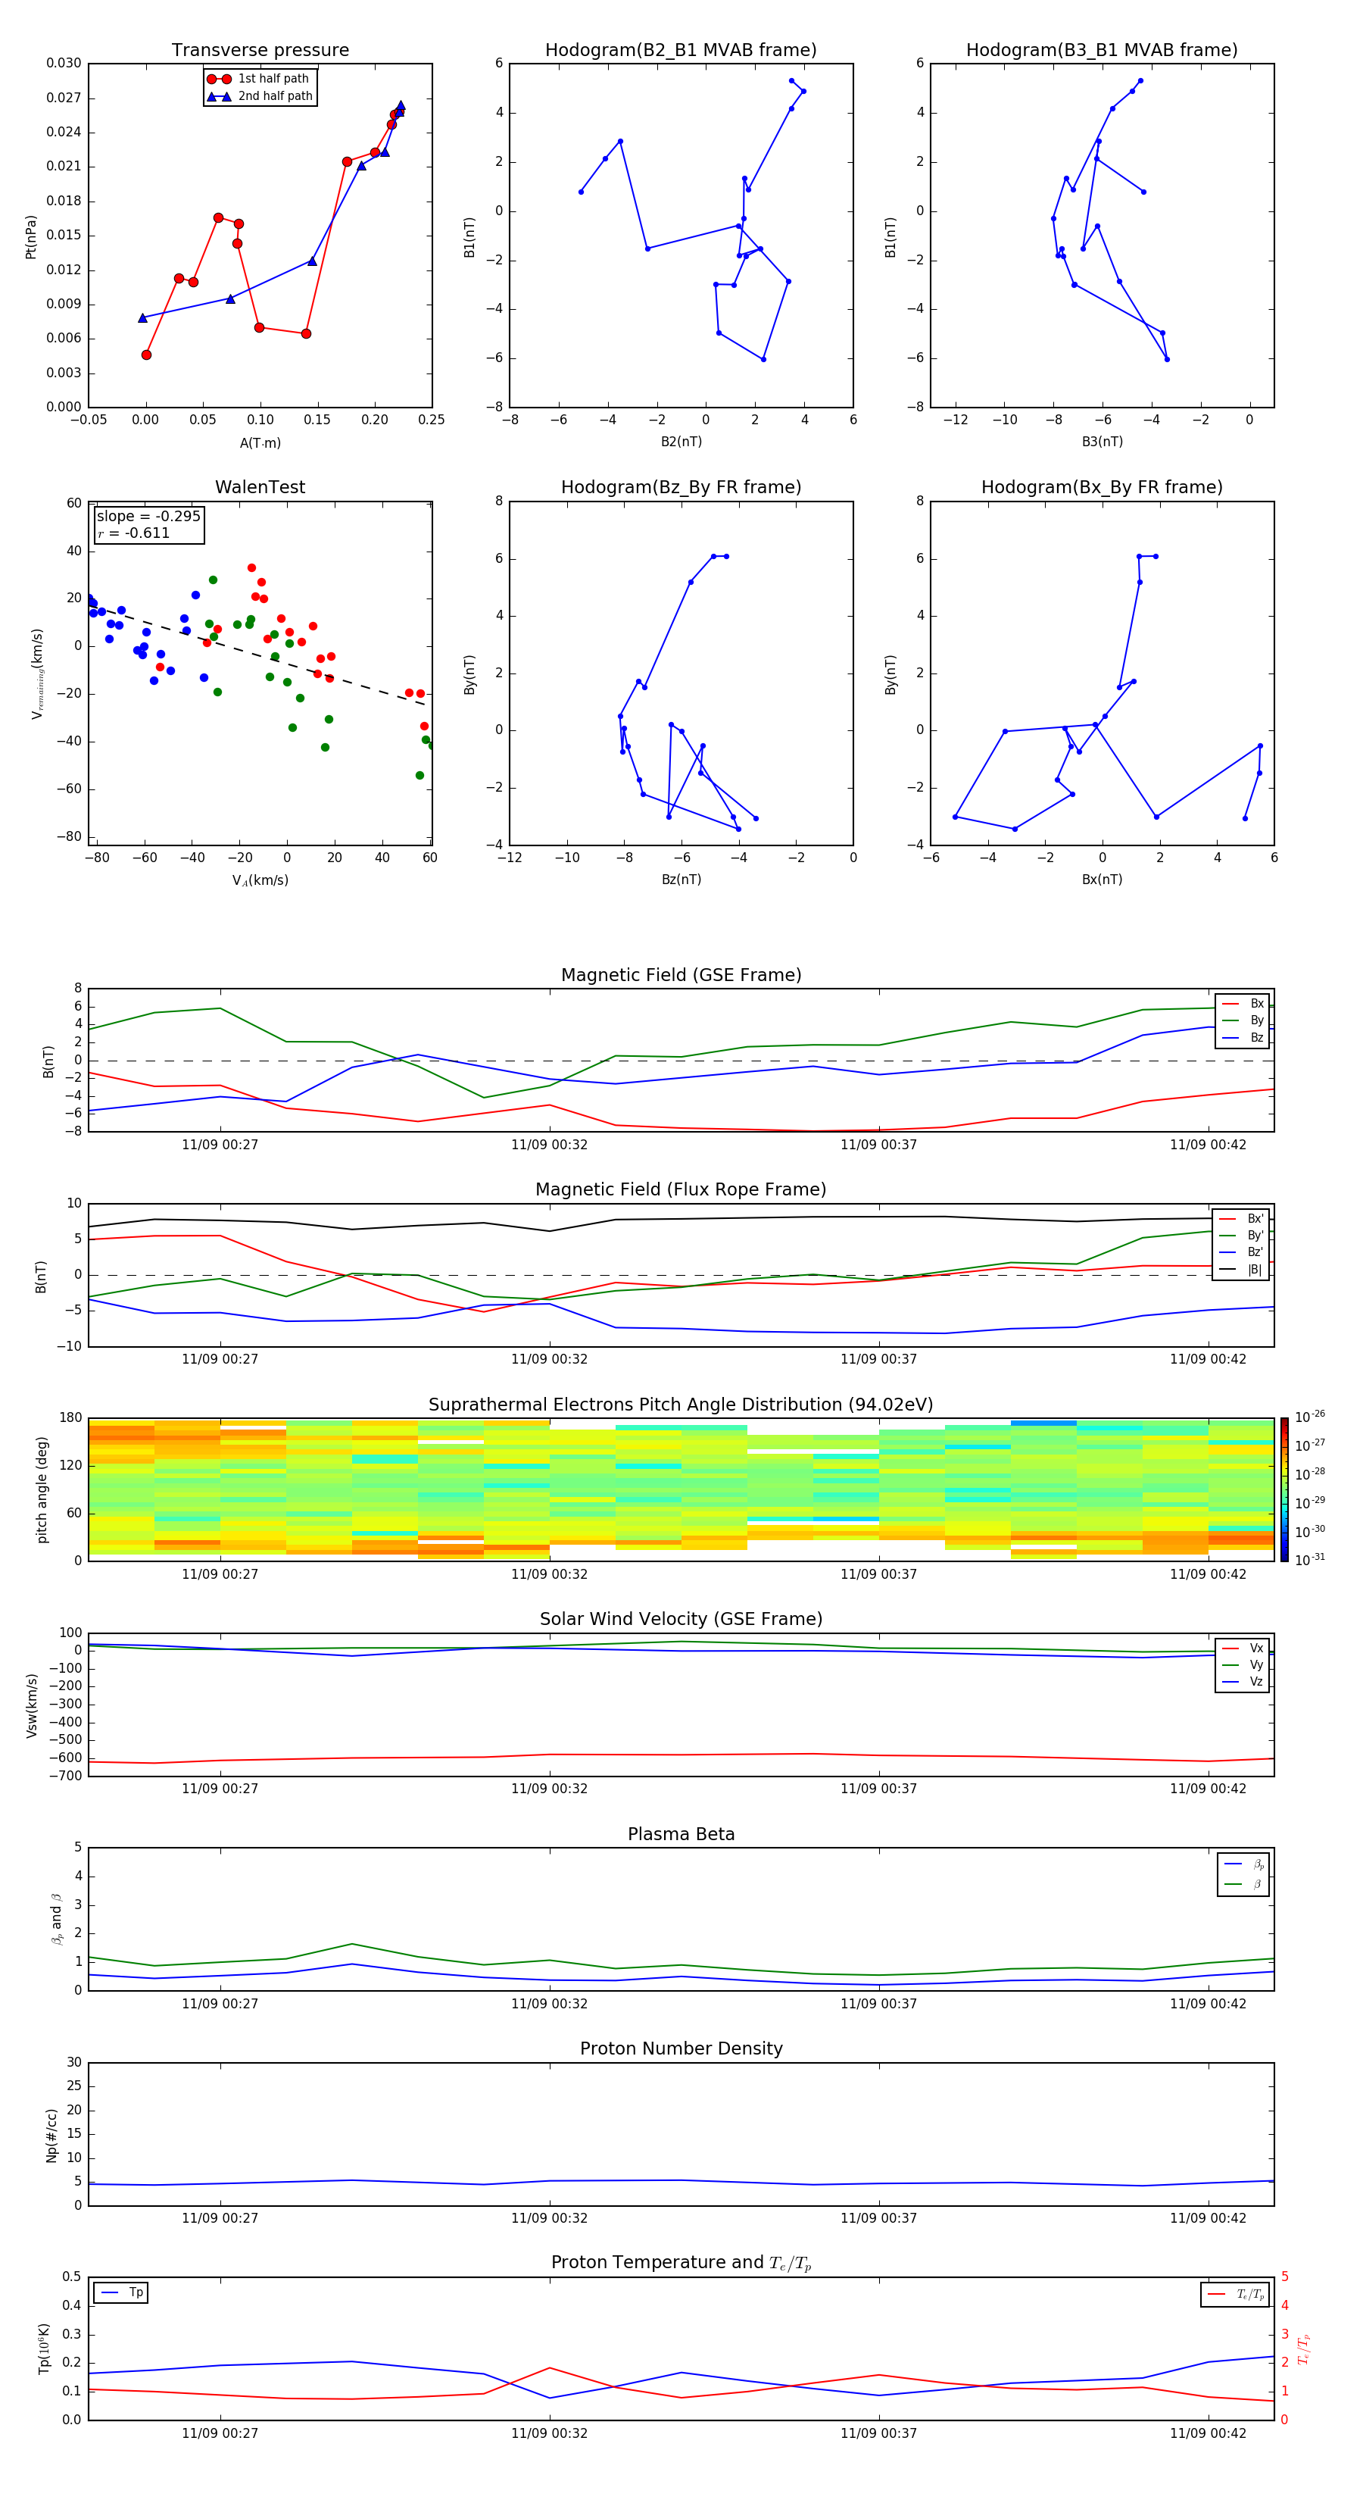Click the 'Transverse pressure' plot title

[x=260, y=51]
